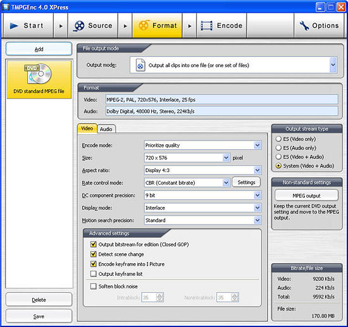Viewport: 348px width, 327px height.
Task: Click the arrow between Format and Encode
Action: tap(190, 26)
